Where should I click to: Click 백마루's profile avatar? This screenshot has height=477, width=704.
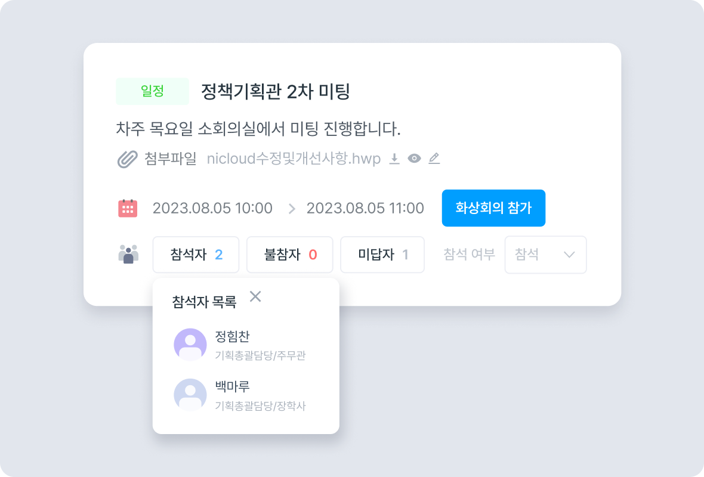click(190, 395)
